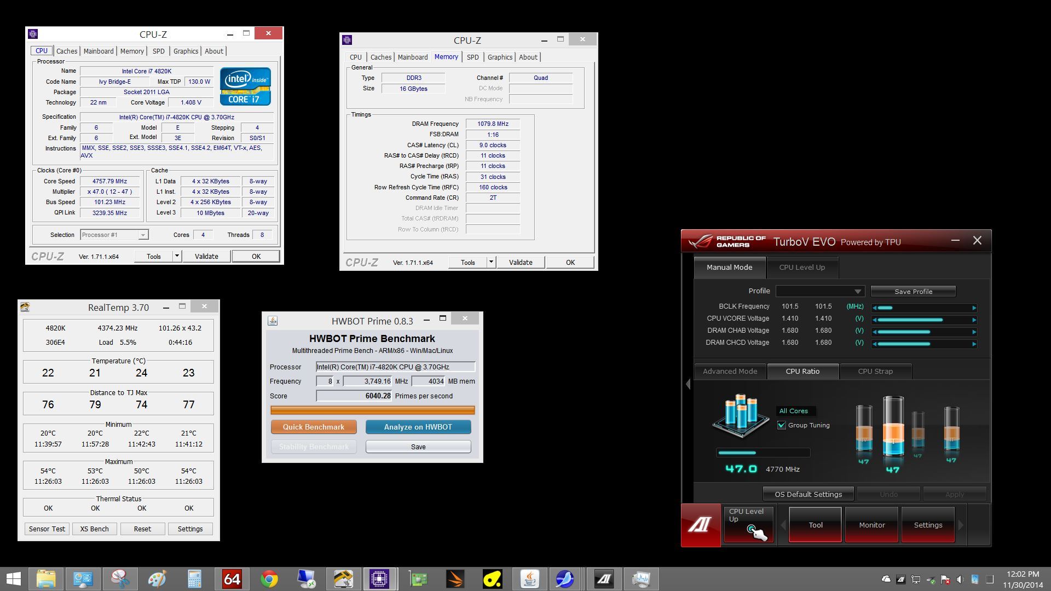Click OS Default Settings button

809,494
